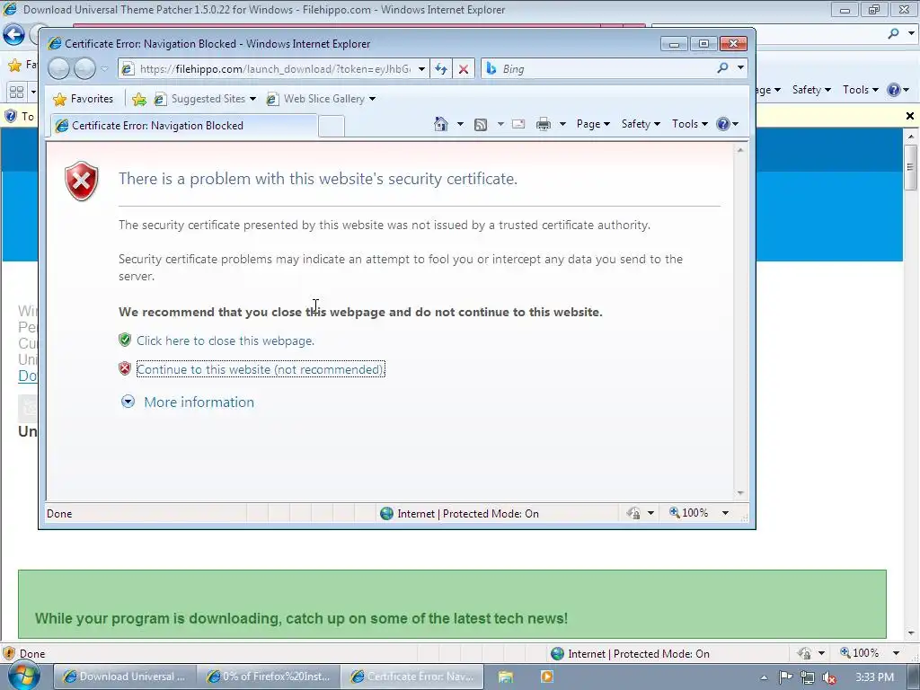Viewport: 920px width, 690px height.
Task: Open the Safety menu in popup window
Action: pyautogui.click(x=641, y=124)
